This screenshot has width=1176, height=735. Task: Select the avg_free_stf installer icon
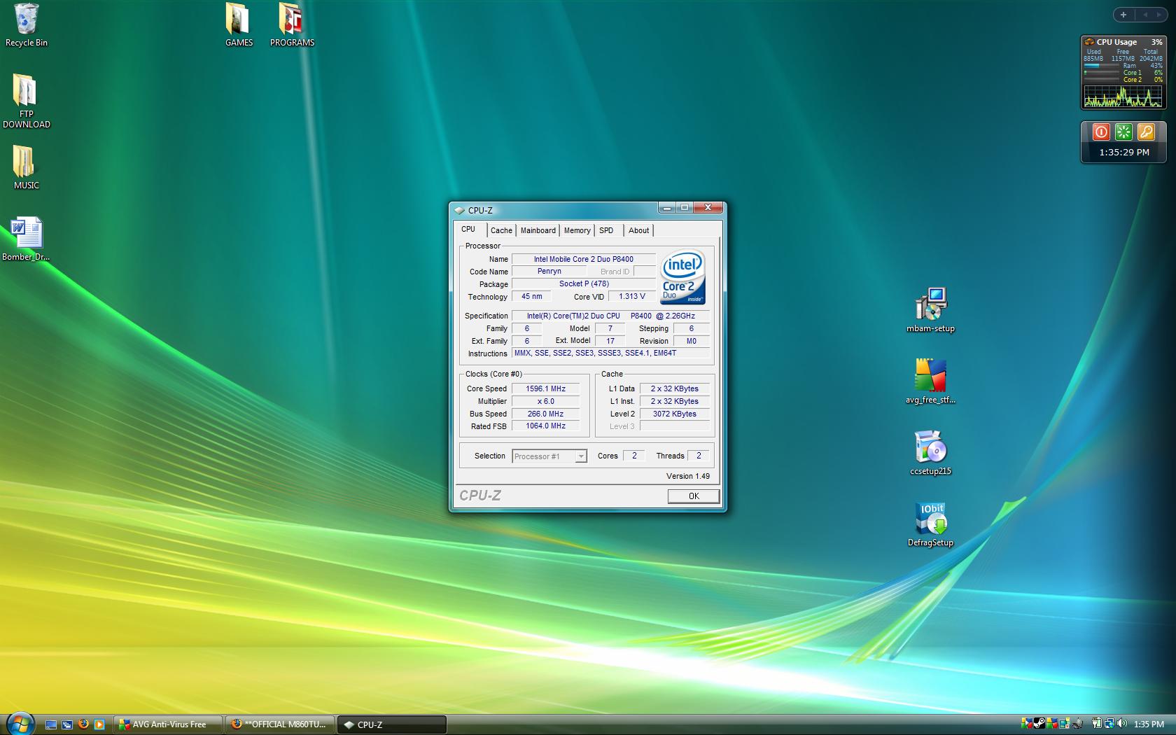click(x=930, y=381)
